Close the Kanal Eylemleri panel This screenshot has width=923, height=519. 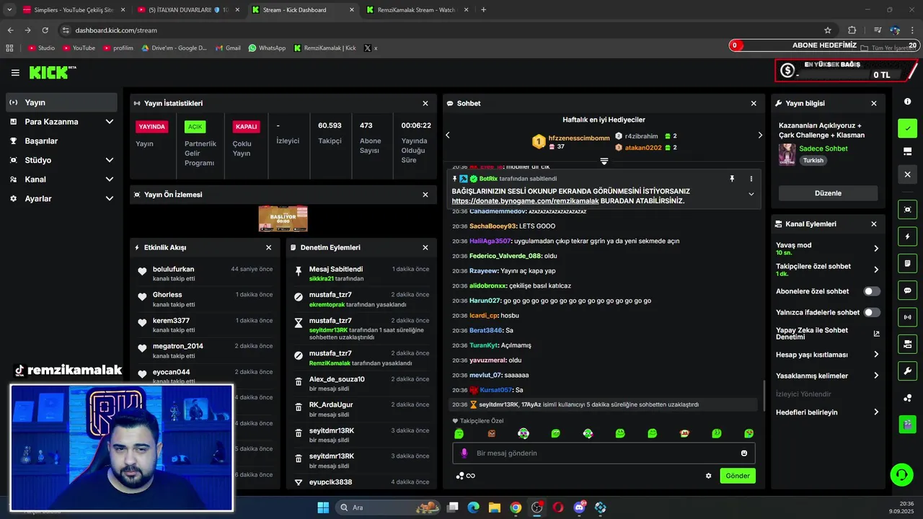point(874,224)
